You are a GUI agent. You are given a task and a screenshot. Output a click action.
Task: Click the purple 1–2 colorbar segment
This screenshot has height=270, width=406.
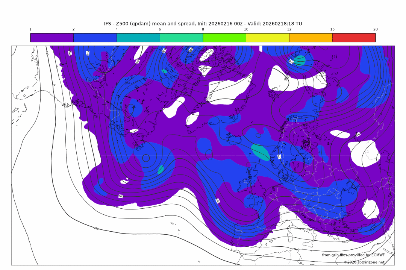coord(52,38)
